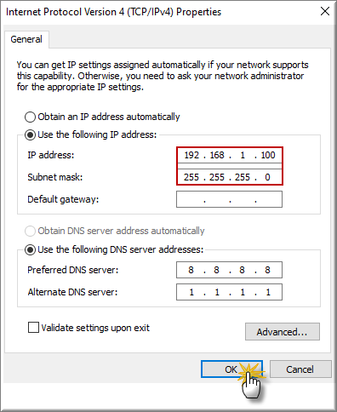Click the OK button
Image resolution: width=337 pixels, height=412 pixels.
[231, 369]
